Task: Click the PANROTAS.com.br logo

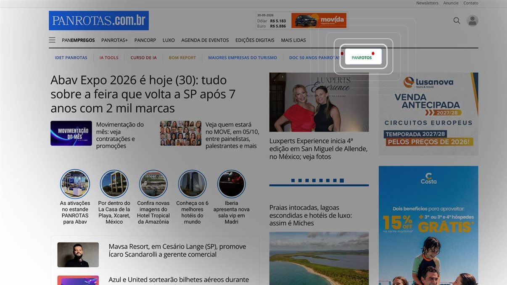Action: [x=99, y=21]
